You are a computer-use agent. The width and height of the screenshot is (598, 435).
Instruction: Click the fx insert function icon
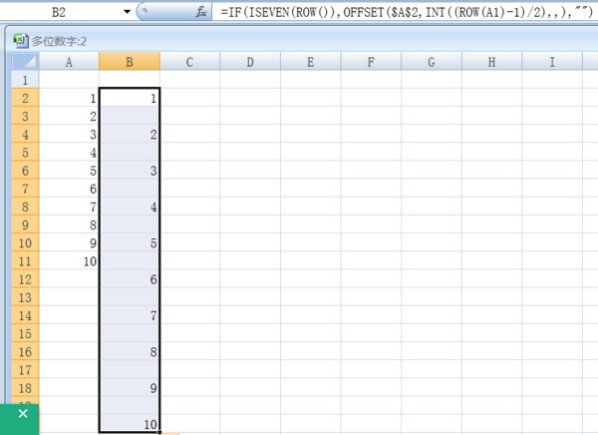point(201,12)
